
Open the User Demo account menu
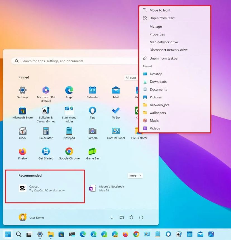click(x=31, y=217)
